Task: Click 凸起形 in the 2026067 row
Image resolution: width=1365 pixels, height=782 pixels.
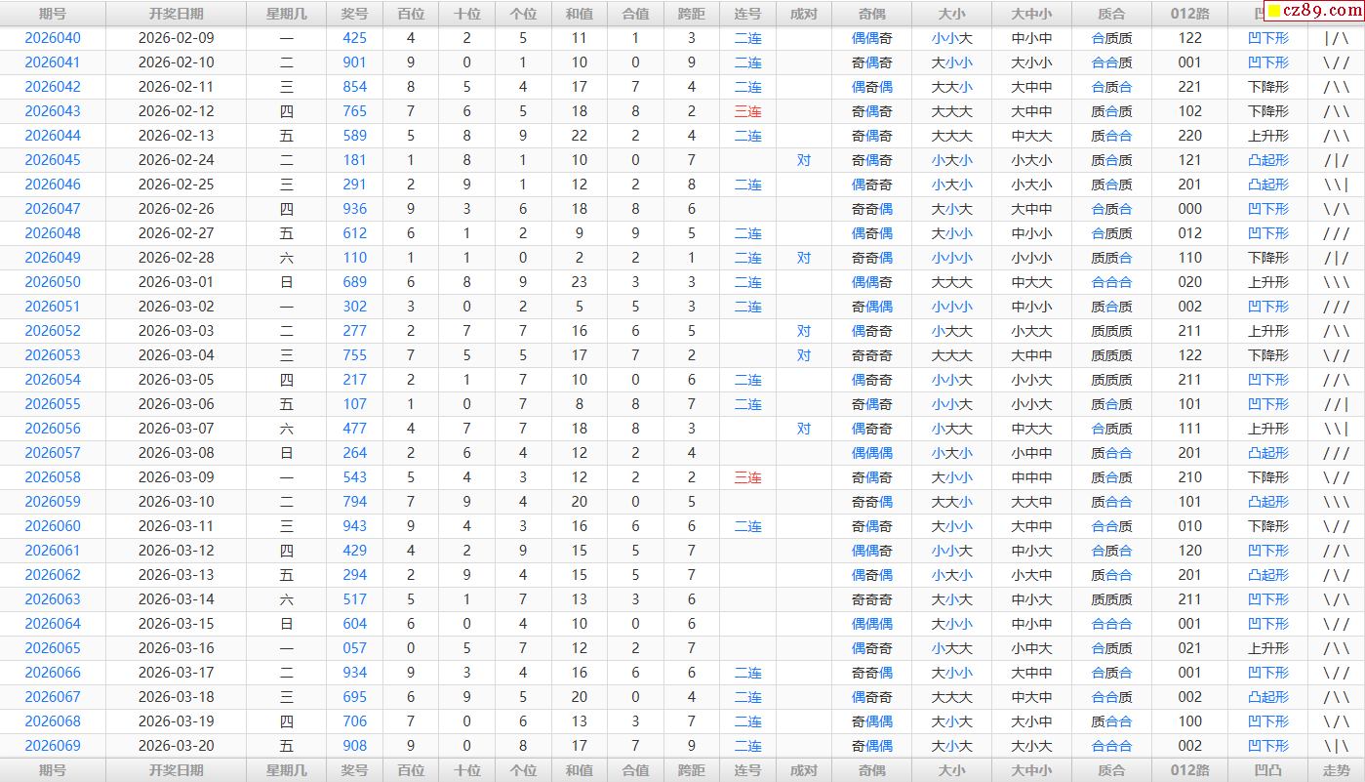Action: pos(1267,697)
